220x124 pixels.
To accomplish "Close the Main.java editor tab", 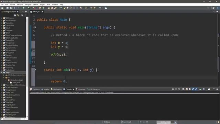I will tap(42, 12).
